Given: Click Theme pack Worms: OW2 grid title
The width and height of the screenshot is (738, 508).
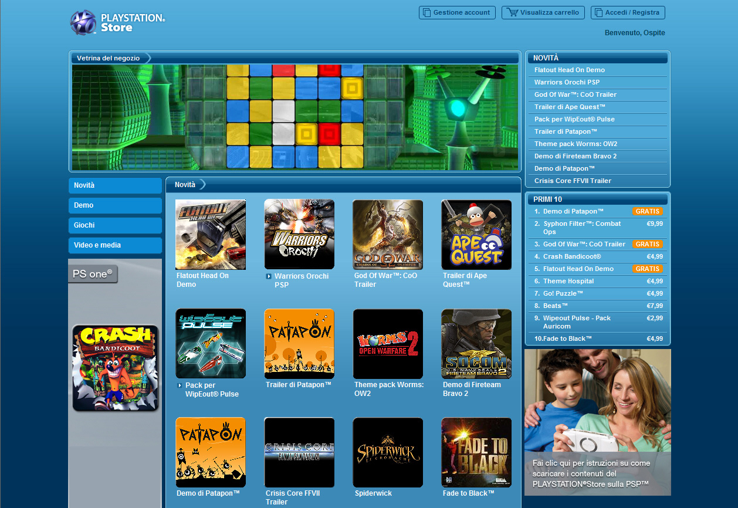Looking at the screenshot, I should pyautogui.click(x=389, y=390).
